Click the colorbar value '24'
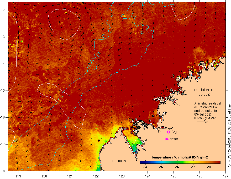231x179 pixels. (x=145, y=167)
